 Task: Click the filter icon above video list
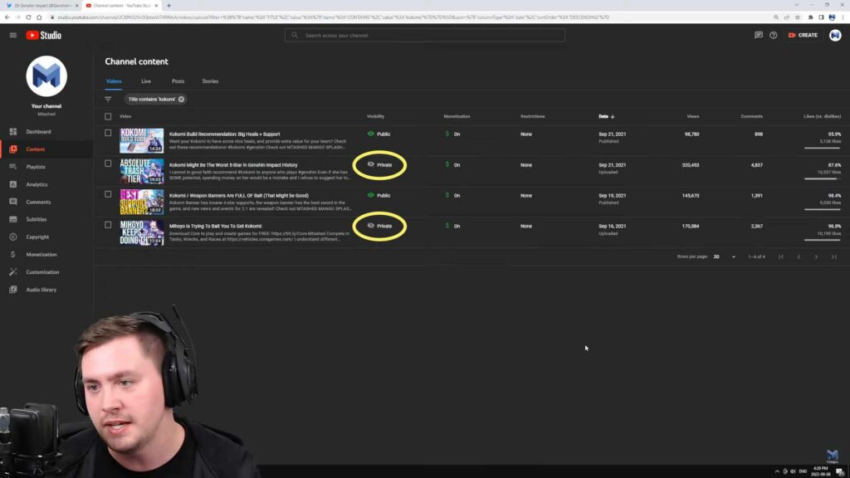pyautogui.click(x=108, y=99)
